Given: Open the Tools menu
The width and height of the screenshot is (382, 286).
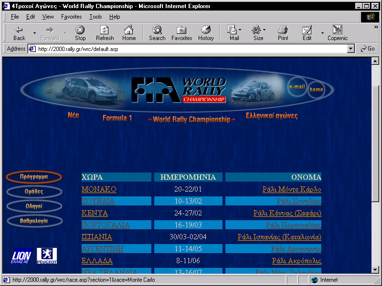Looking at the screenshot, I should coord(95,17).
